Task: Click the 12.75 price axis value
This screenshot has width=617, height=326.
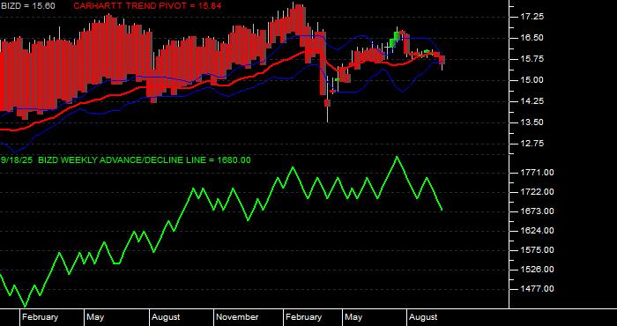Action: tap(532, 144)
